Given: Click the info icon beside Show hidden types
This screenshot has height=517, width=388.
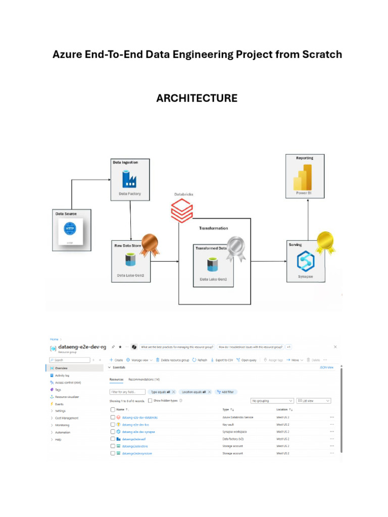Looking at the screenshot, I should point(181,400).
